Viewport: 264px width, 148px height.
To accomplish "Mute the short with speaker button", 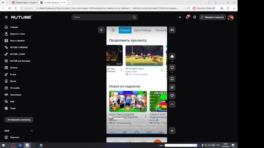I will (x=172, y=30).
